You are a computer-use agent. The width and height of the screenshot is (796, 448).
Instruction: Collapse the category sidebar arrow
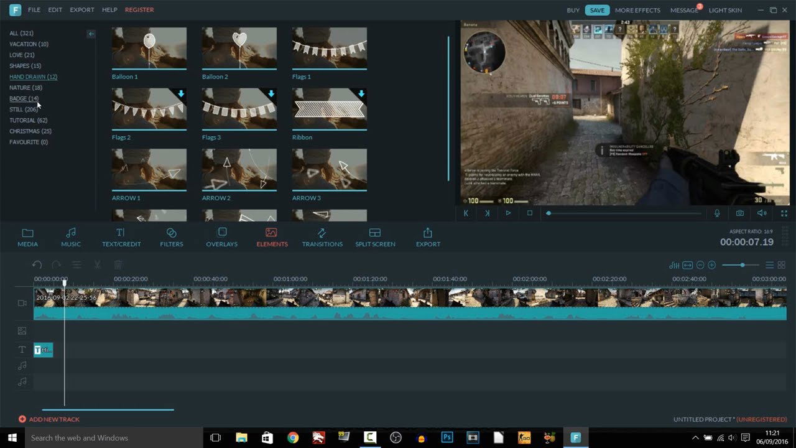(x=91, y=34)
